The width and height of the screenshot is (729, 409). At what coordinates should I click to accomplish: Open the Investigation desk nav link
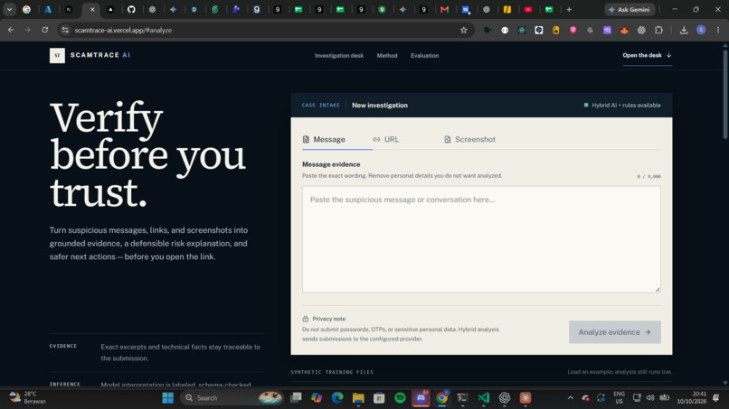tap(339, 56)
